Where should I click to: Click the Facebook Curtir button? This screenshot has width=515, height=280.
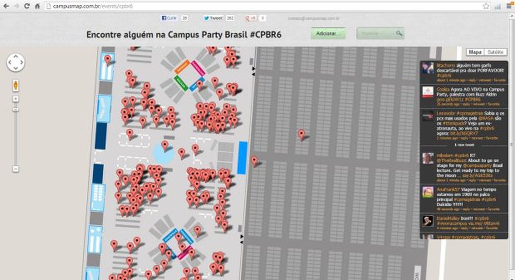[x=169, y=18]
